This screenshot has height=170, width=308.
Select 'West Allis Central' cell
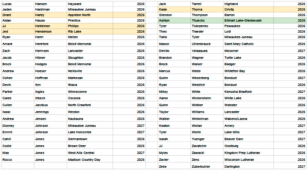pyautogui.click(x=90, y=153)
